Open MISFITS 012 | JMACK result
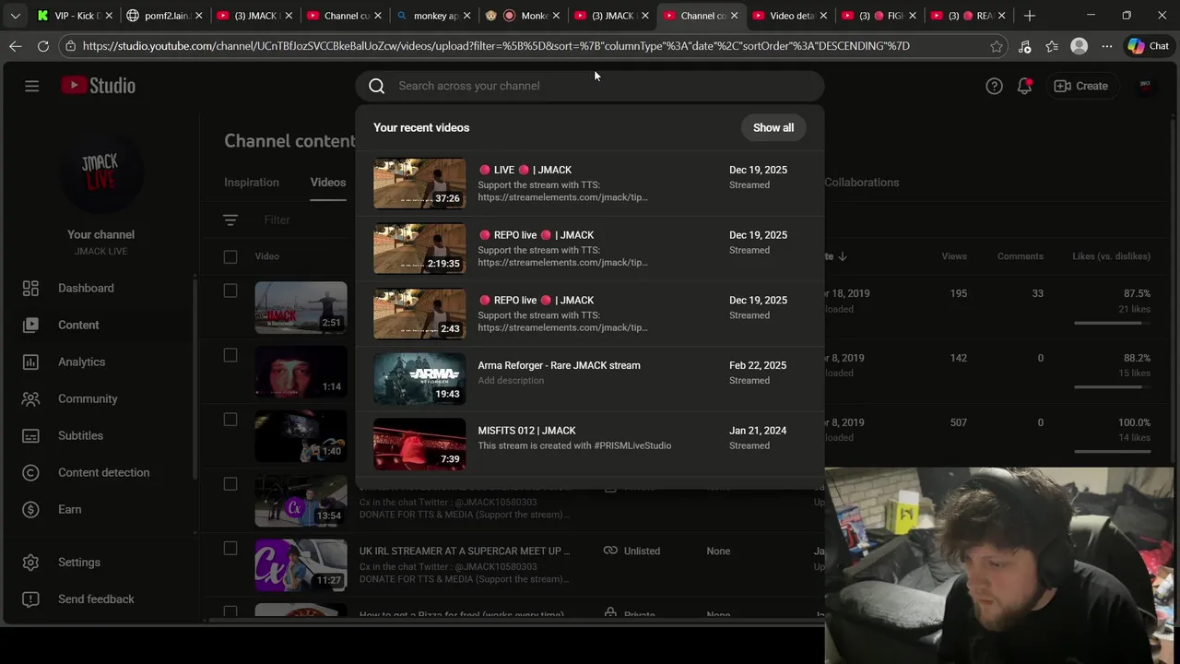Screen dimensions: 1180x664 coord(590,445)
